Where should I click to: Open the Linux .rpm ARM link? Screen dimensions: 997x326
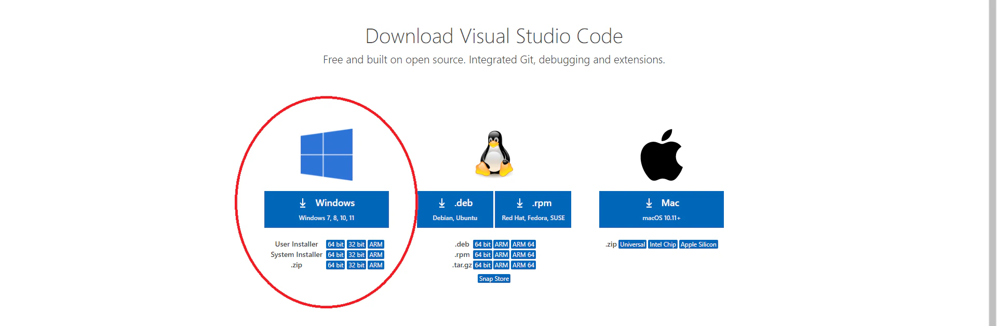[x=501, y=255]
